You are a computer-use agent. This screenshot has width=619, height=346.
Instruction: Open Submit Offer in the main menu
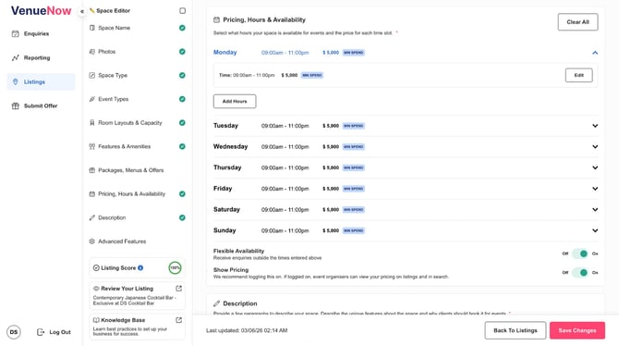[41, 106]
